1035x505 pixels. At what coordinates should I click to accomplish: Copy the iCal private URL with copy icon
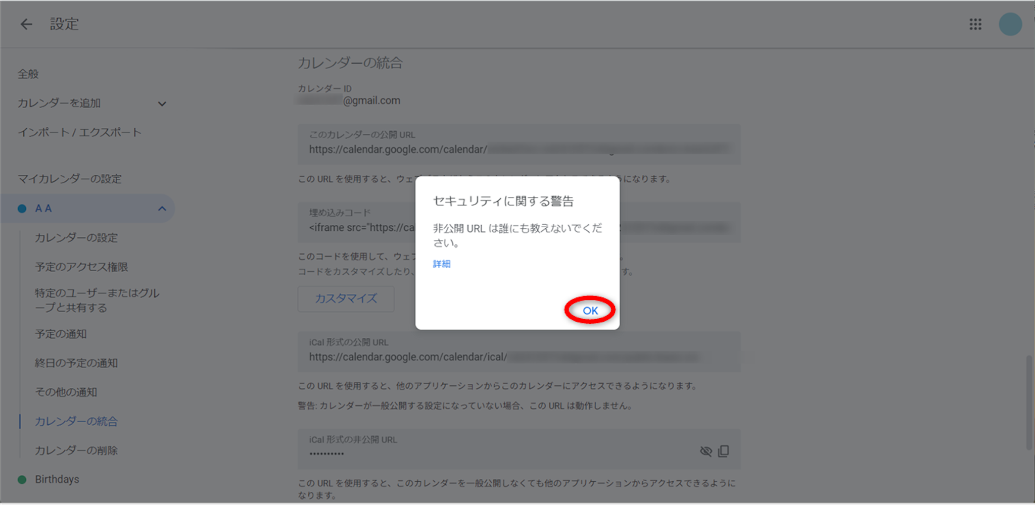(724, 451)
